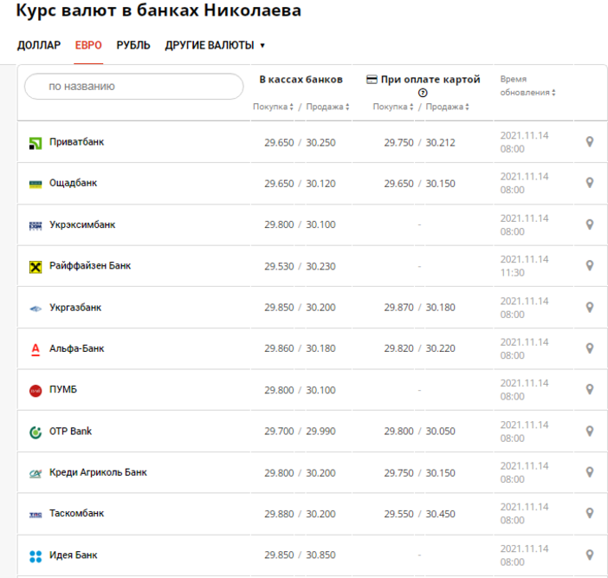Click the Курс валют в банках Николаева heading
The width and height of the screenshot is (608, 578).
[158, 10]
